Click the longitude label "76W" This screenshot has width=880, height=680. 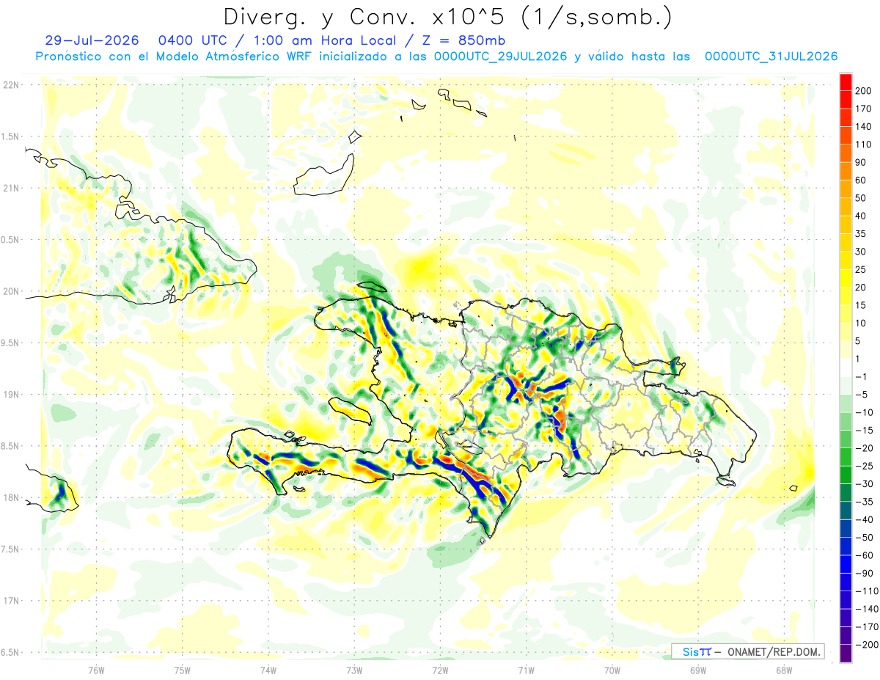(x=96, y=670)
